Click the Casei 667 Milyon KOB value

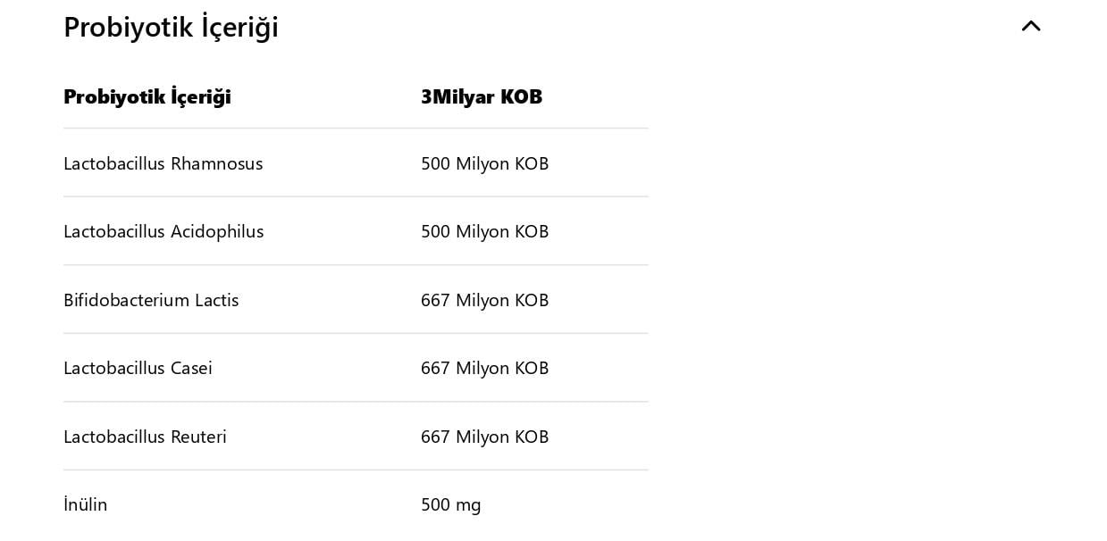coord(484,368)
